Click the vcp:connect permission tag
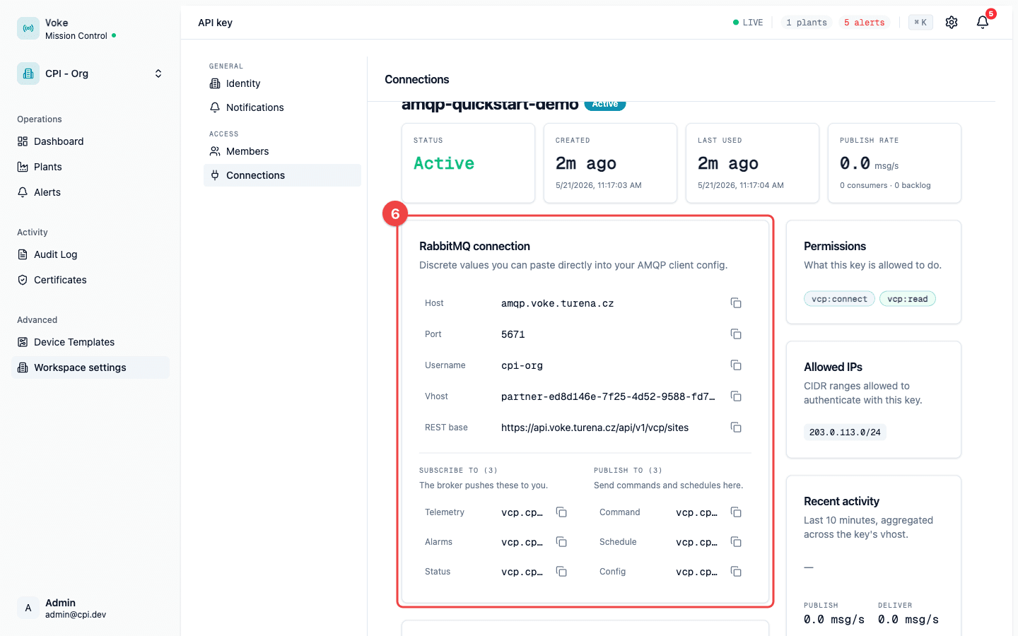This screenshot has height=636, width=1018. [839, 299]
